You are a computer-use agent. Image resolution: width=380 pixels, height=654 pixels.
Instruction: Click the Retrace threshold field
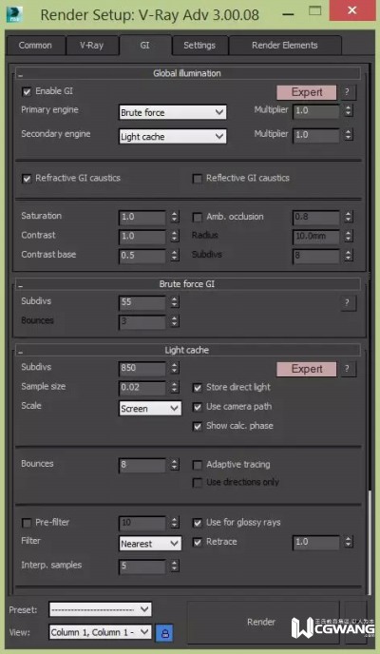pyautogui.click(x=316, y=542)
